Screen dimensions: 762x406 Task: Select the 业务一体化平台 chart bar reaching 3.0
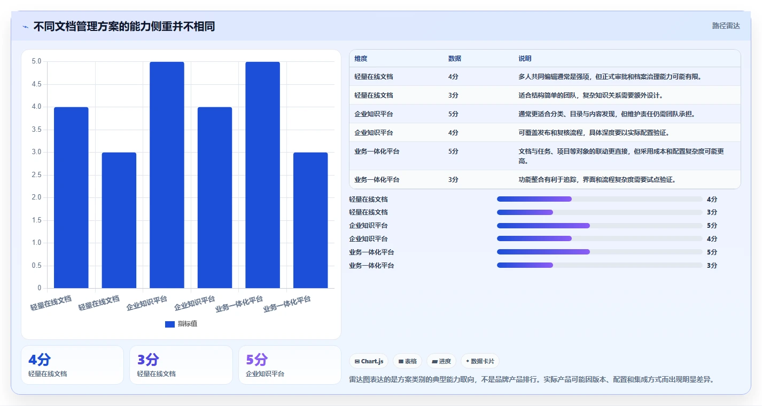[310, 220]
